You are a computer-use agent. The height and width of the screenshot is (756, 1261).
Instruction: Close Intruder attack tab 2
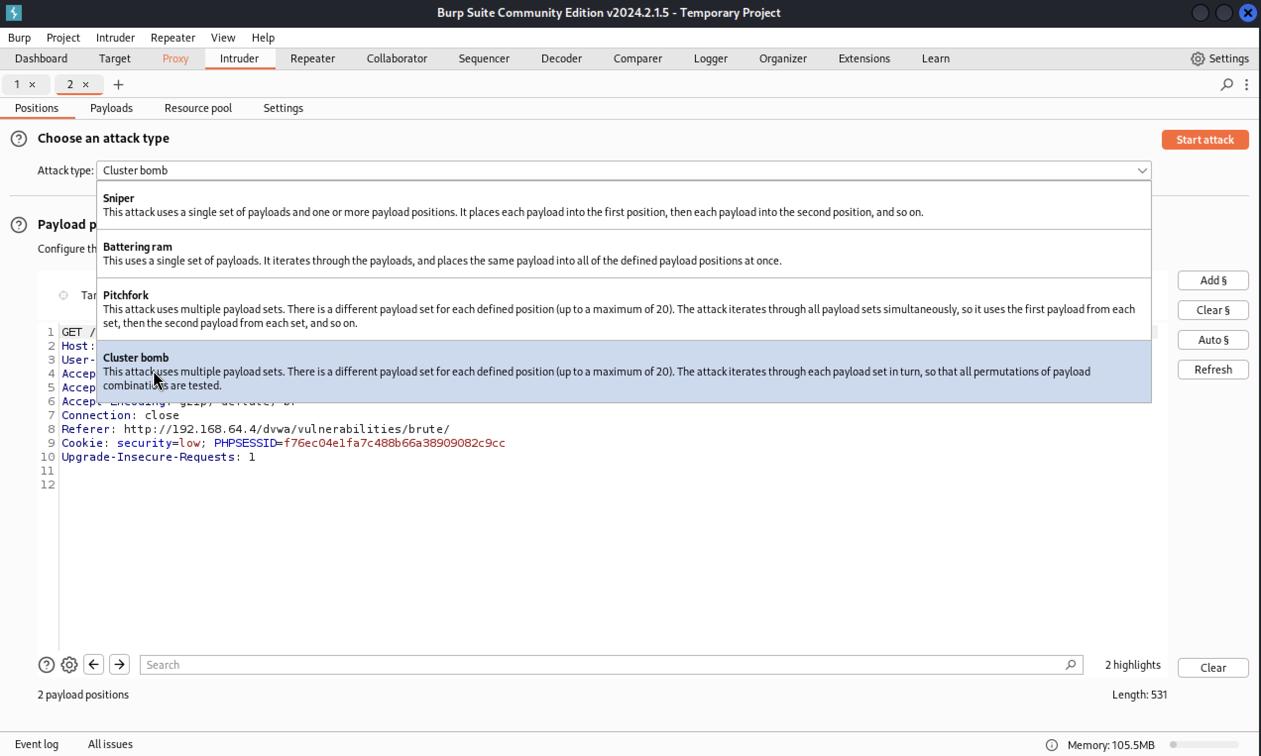point(86,85)
